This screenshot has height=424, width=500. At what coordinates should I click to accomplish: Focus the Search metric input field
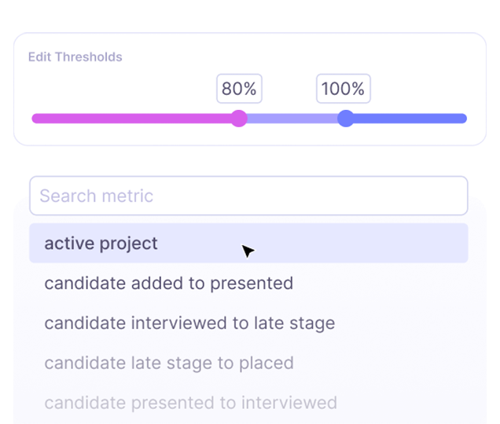(x=248, y=196)
